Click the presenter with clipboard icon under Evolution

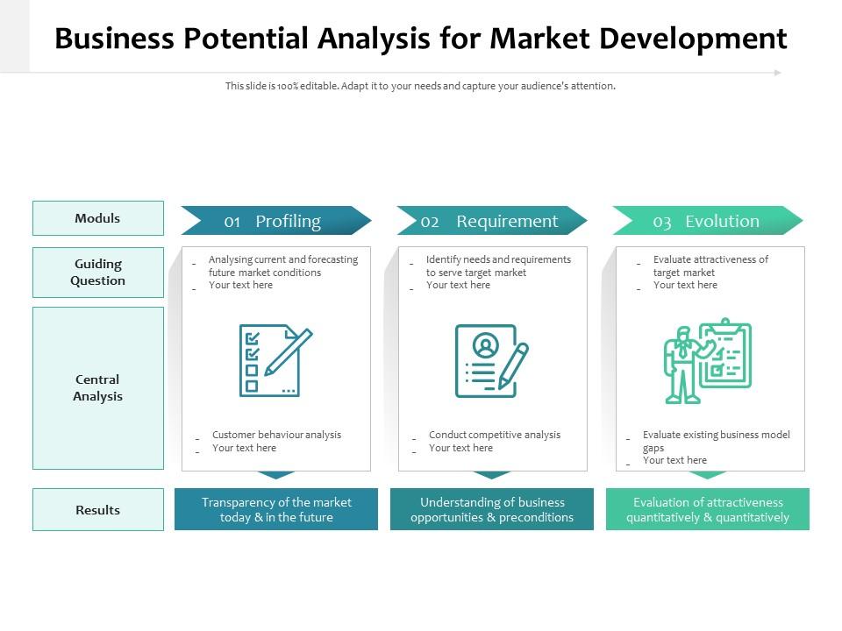coord(707,361)
